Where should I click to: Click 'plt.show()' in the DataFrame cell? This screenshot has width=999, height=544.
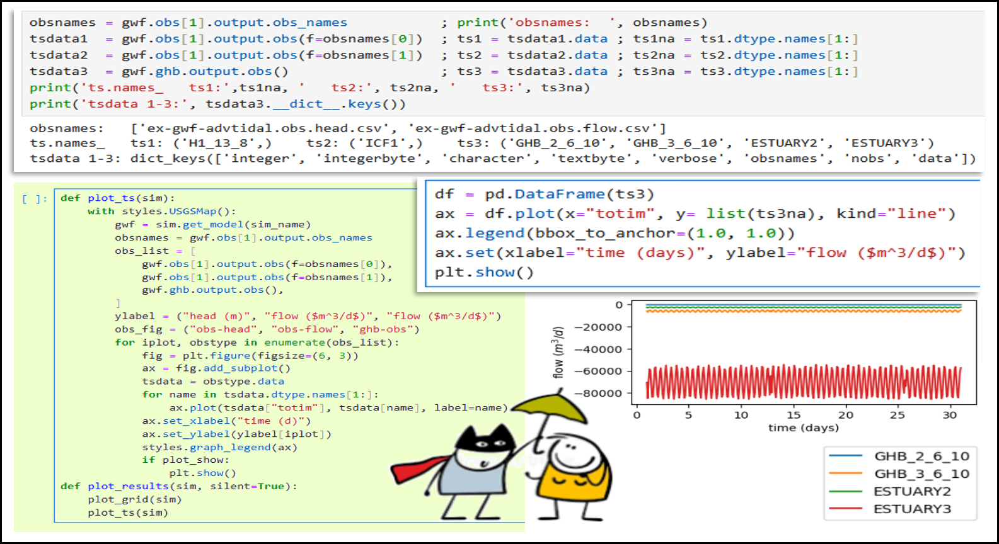click(x=484, y=273)
